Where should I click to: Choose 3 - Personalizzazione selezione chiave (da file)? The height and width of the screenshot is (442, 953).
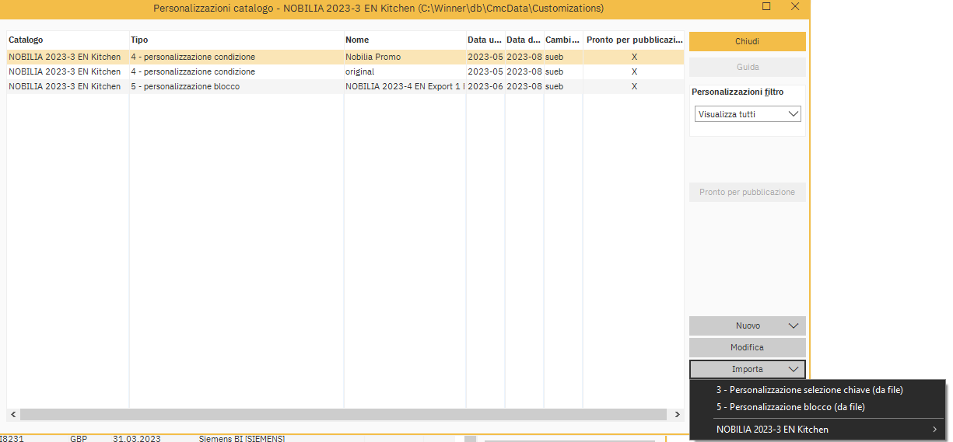(x=809, y=390)
